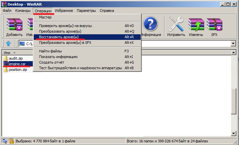Open Информация via the question mark icon
The height and width of the screenshot is (145, 239).
tap(151, 27)
